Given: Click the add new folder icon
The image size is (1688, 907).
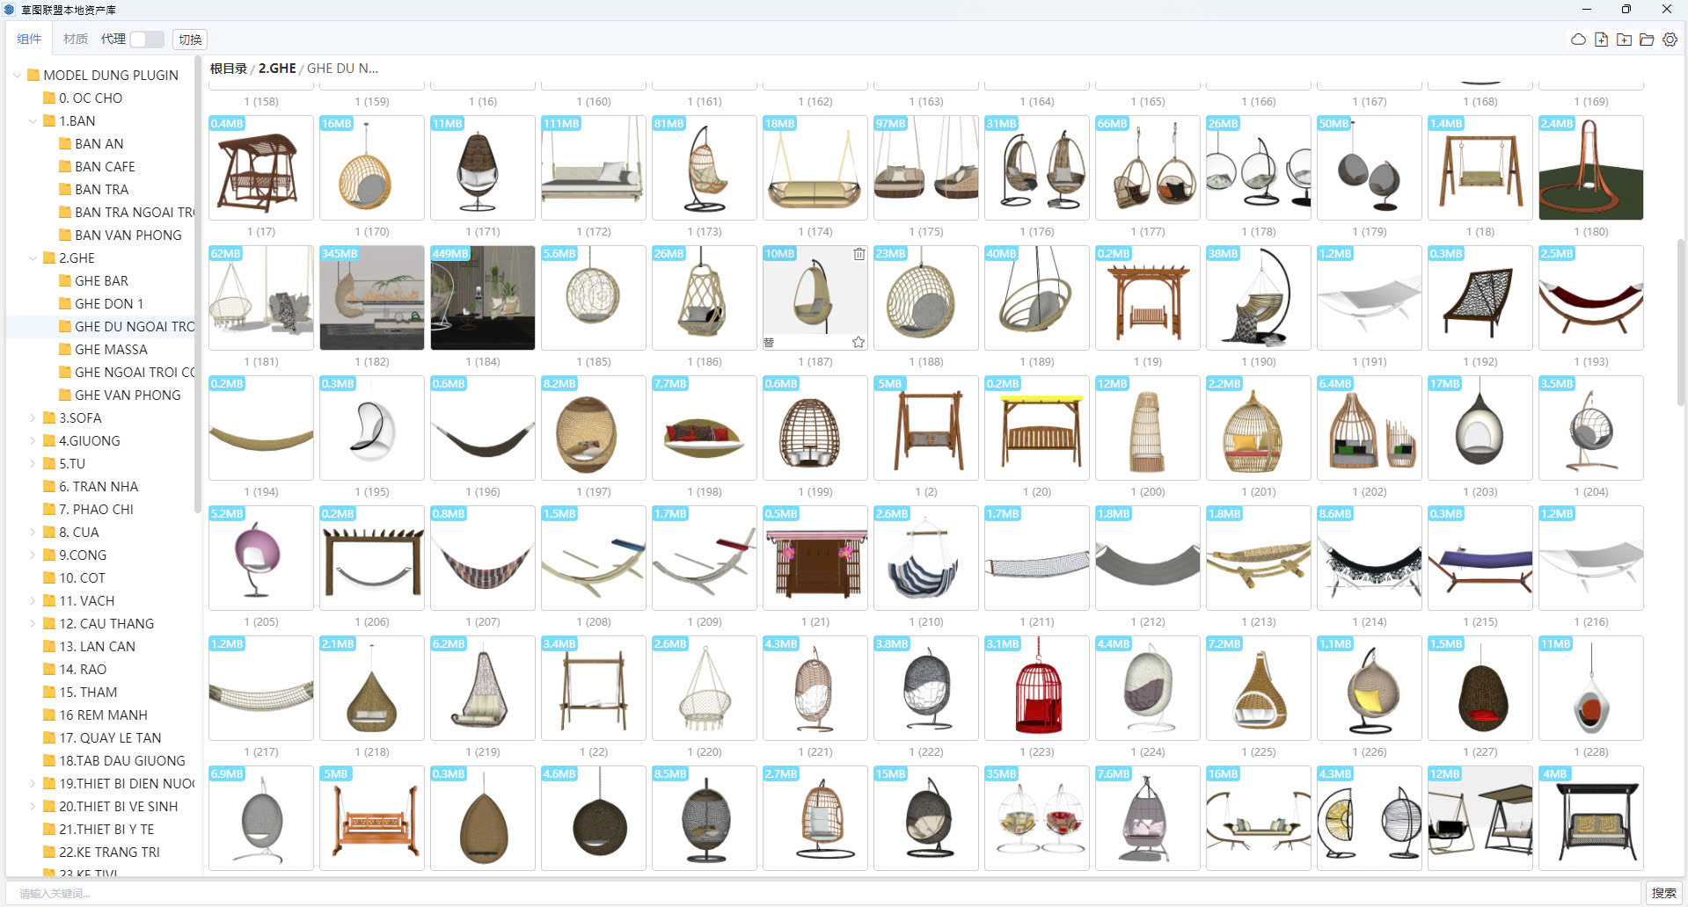Looking at the screenshot, I should tap(1624, 40).
